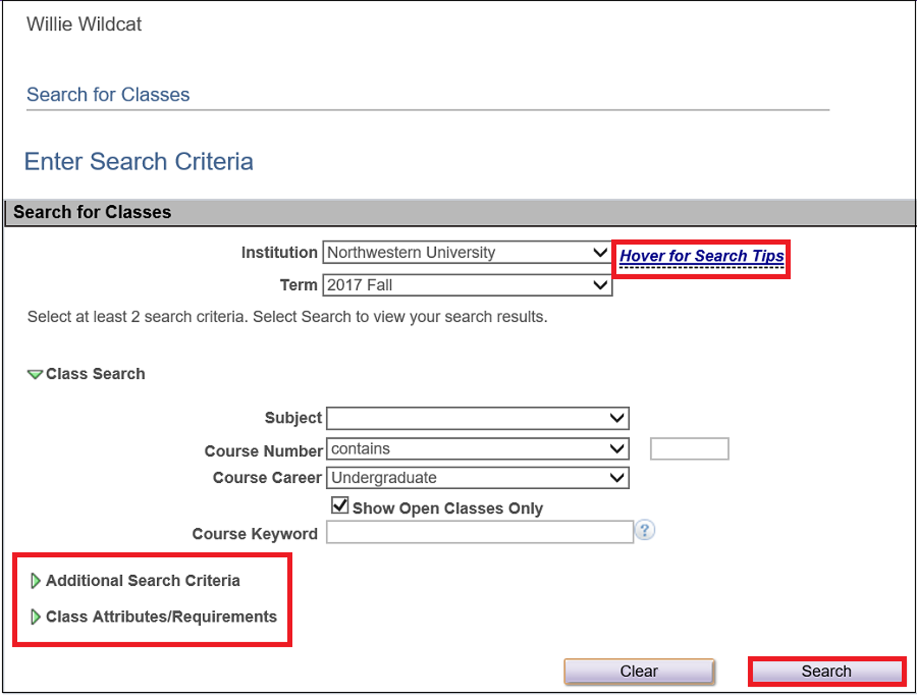Open the Course Number contains dropdown

click(478, 449)
